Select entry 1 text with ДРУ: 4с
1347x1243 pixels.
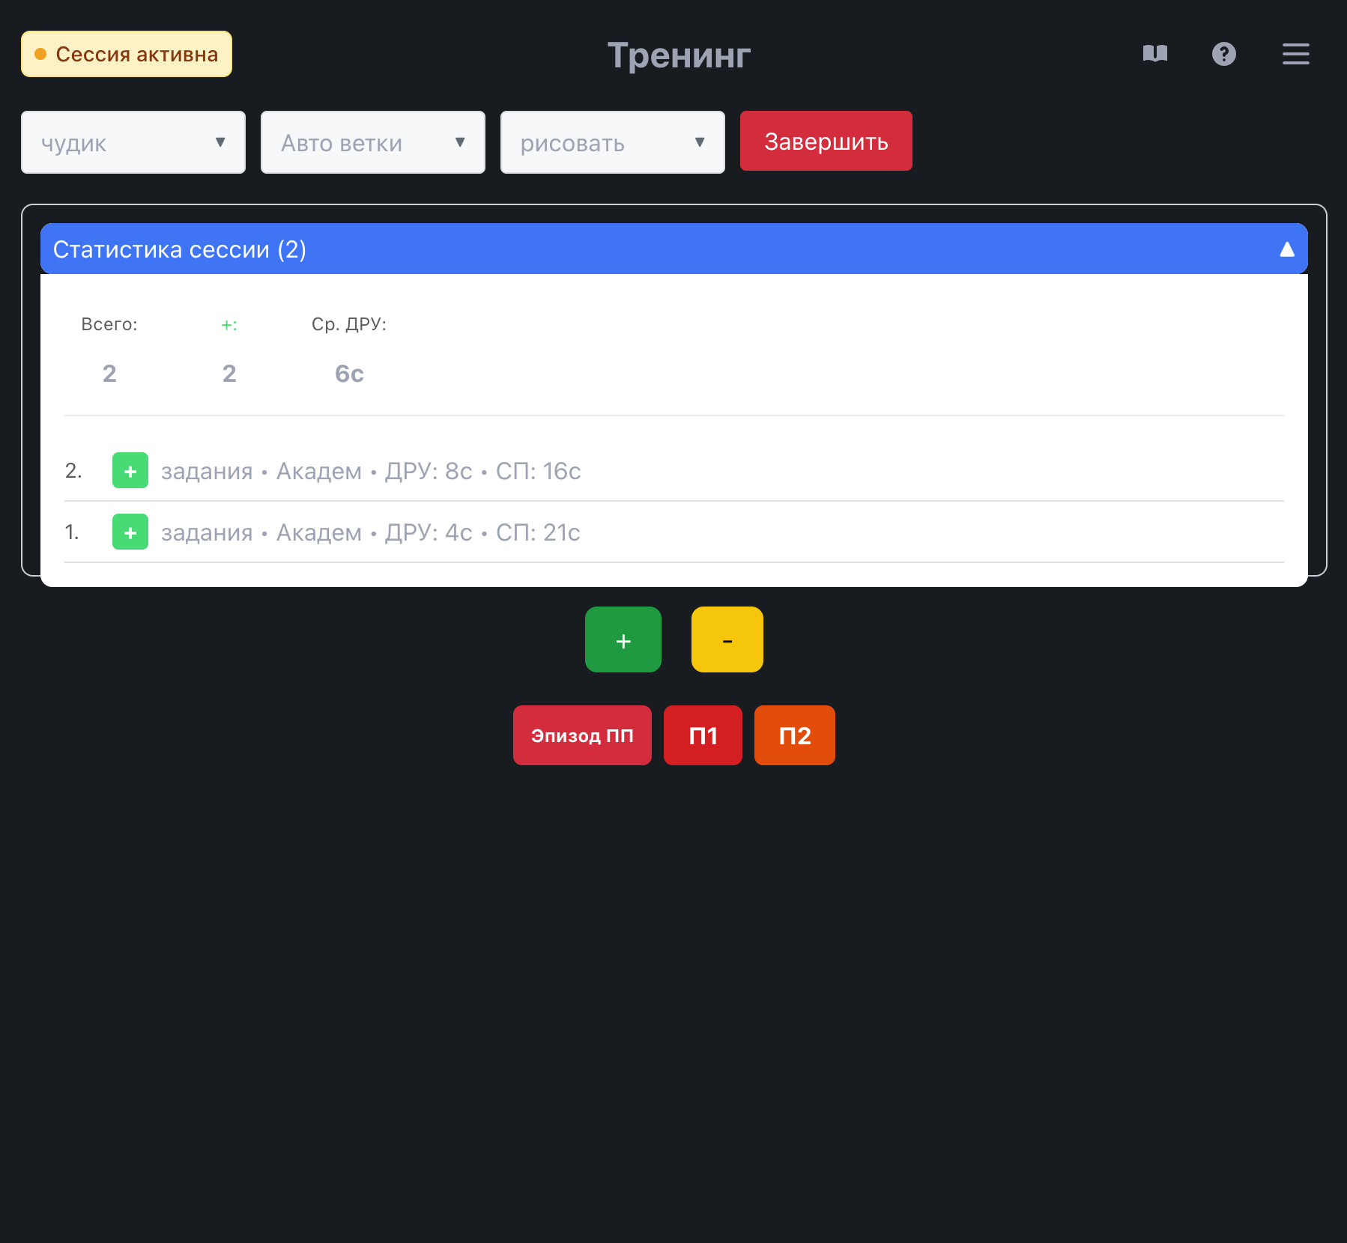coord(371,532)
